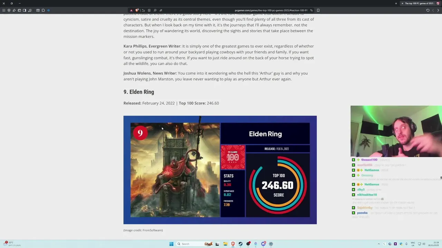The image size is (442, 248).
Task: Click the Elden Ring ranking infographic
Action: (220, 170)
